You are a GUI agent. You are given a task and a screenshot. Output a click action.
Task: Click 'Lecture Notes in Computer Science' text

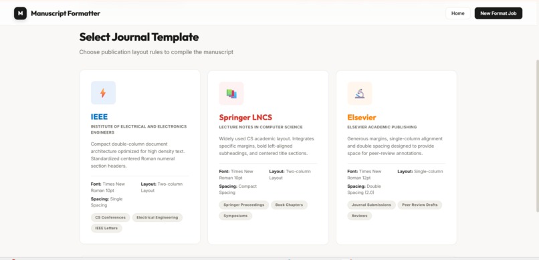[x=261, y=127]
